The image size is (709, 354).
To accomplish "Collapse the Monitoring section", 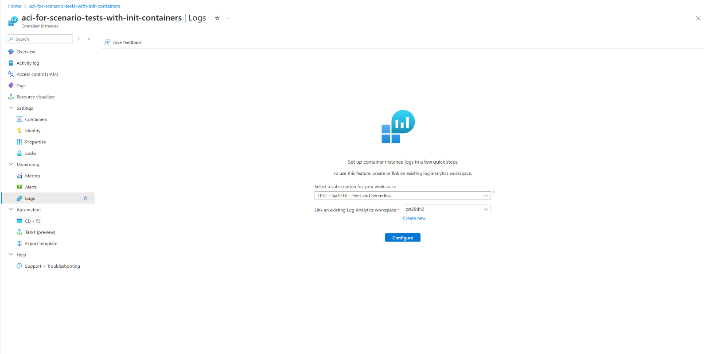I will pos(11,164).
